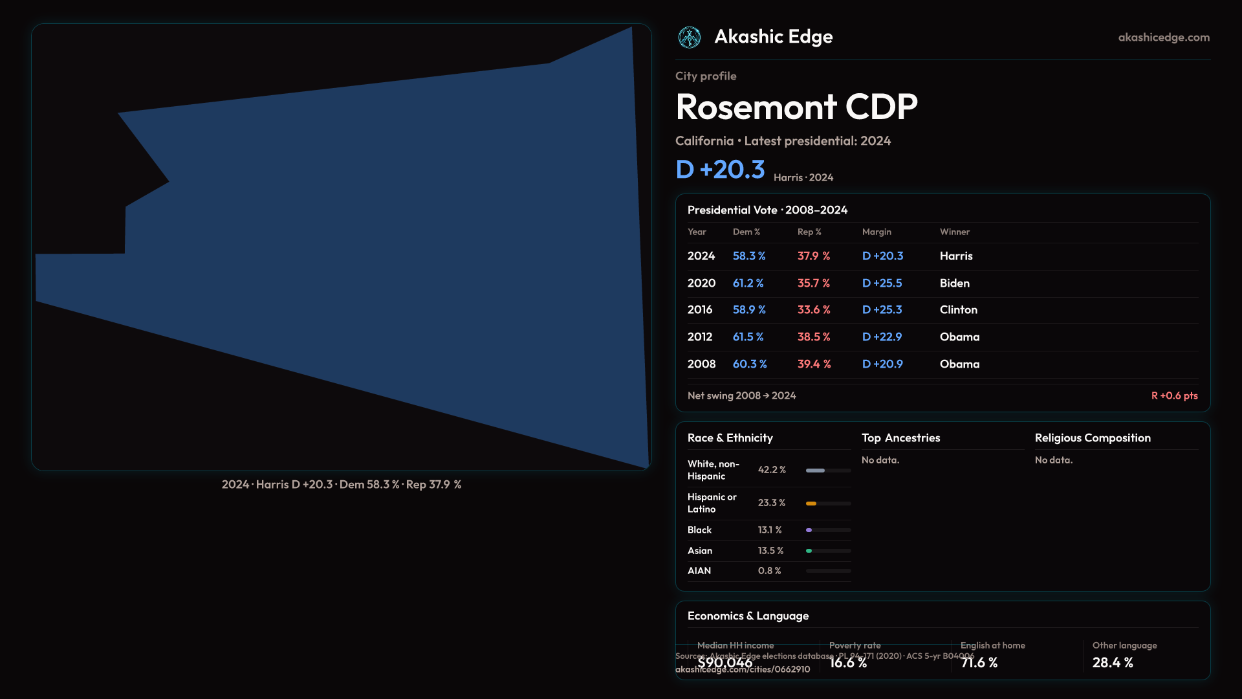Click the Akashic Edge logo icon
The width and height of the screenshot is (1242, 699).
pos(689,38)
